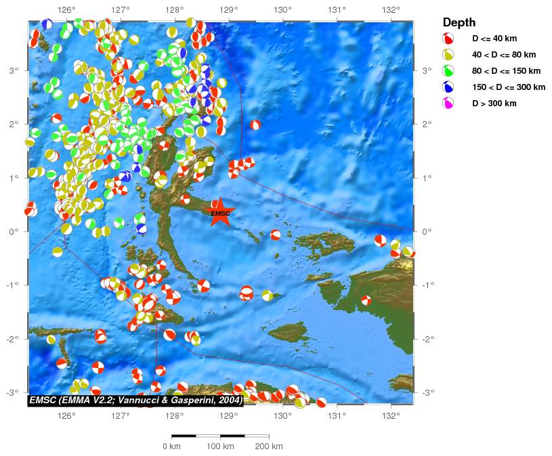Click the EMSC EMMA V2.2 credit caption

136,400
